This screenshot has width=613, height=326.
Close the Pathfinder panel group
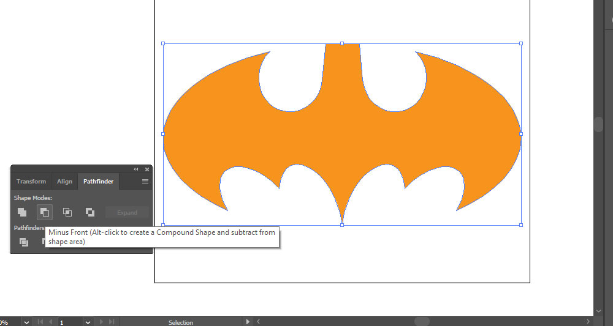coord(147,169)
